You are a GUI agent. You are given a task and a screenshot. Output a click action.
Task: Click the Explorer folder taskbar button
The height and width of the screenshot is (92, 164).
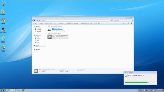click(13, 90)
